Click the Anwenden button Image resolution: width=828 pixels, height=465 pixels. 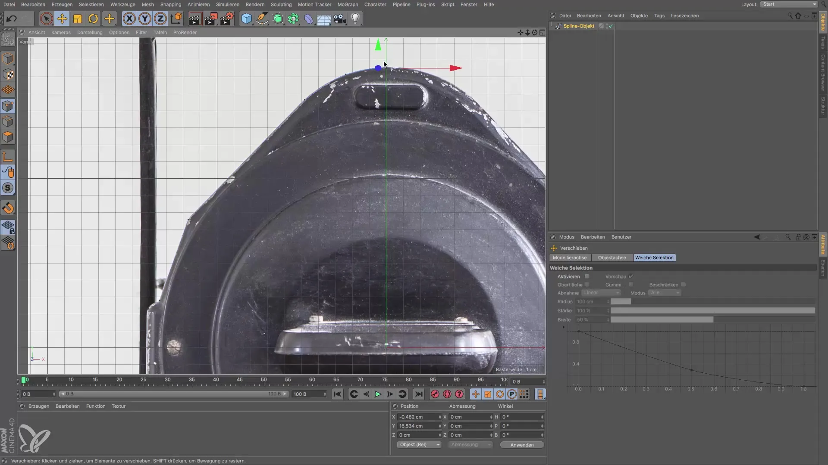coord(522,445)
